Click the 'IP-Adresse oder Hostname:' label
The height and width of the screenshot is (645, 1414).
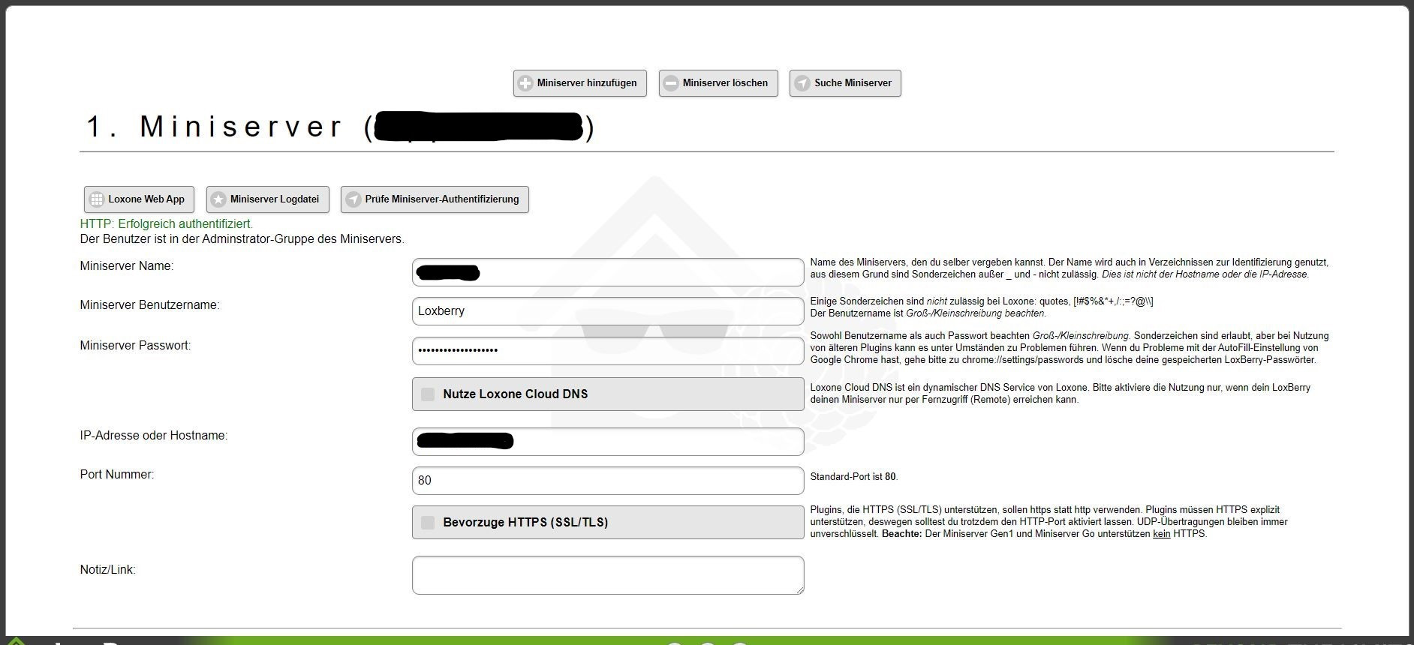154,436
